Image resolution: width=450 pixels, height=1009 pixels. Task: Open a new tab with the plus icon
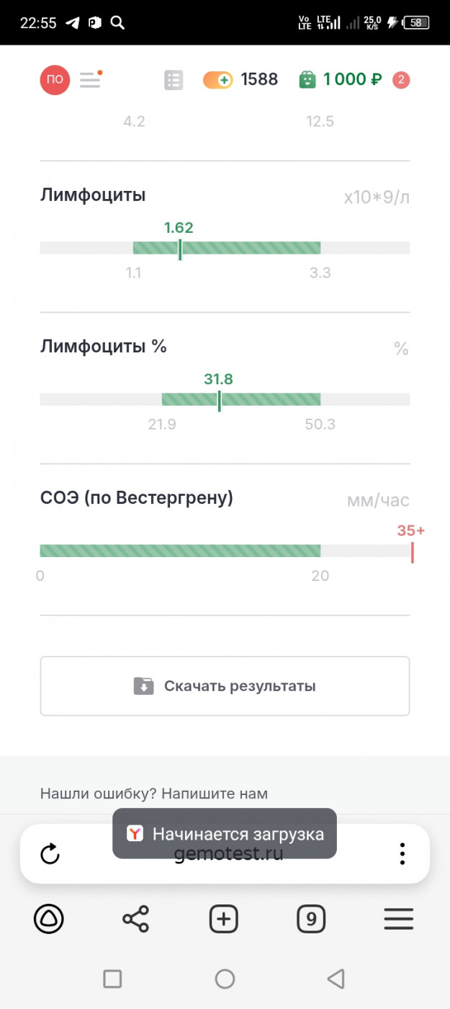(x=224, y=919)
